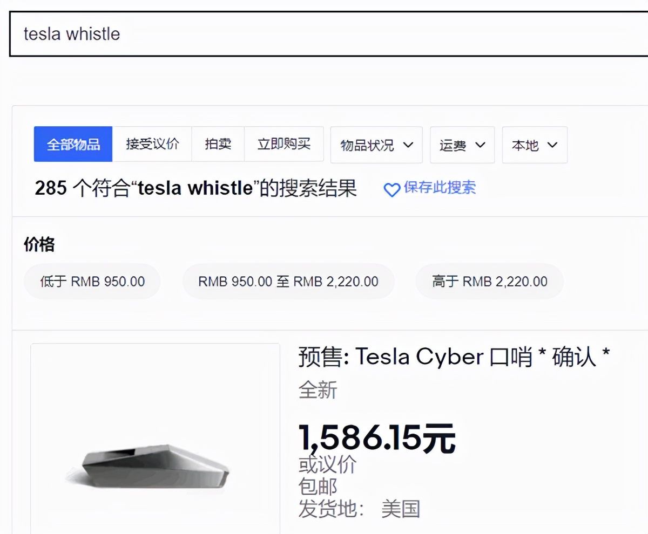This screenshot has height=534, width=648.
Task: Open the 运费 shipping dropdown
Action: click(462, 145)
